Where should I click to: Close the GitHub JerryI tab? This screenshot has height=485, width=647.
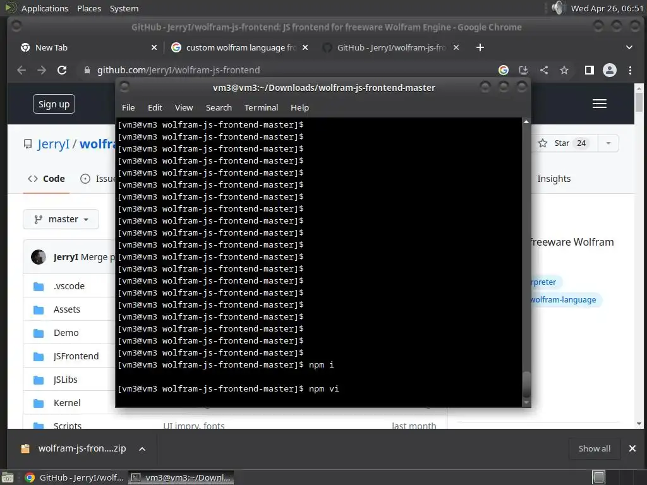point(456,47)
